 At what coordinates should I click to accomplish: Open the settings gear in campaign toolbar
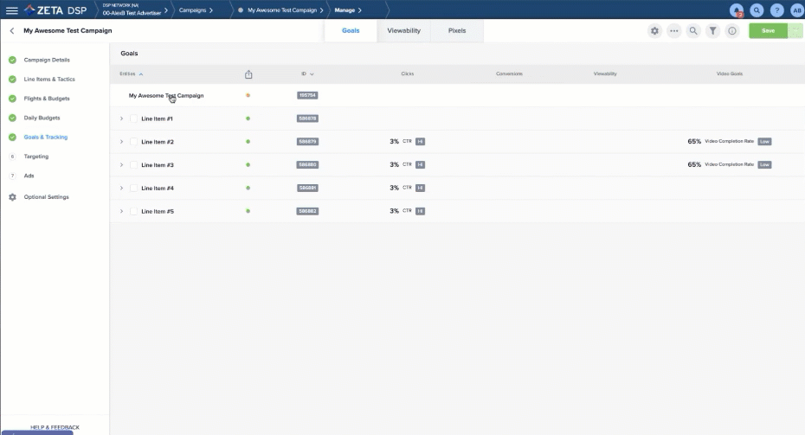point(654,30)
